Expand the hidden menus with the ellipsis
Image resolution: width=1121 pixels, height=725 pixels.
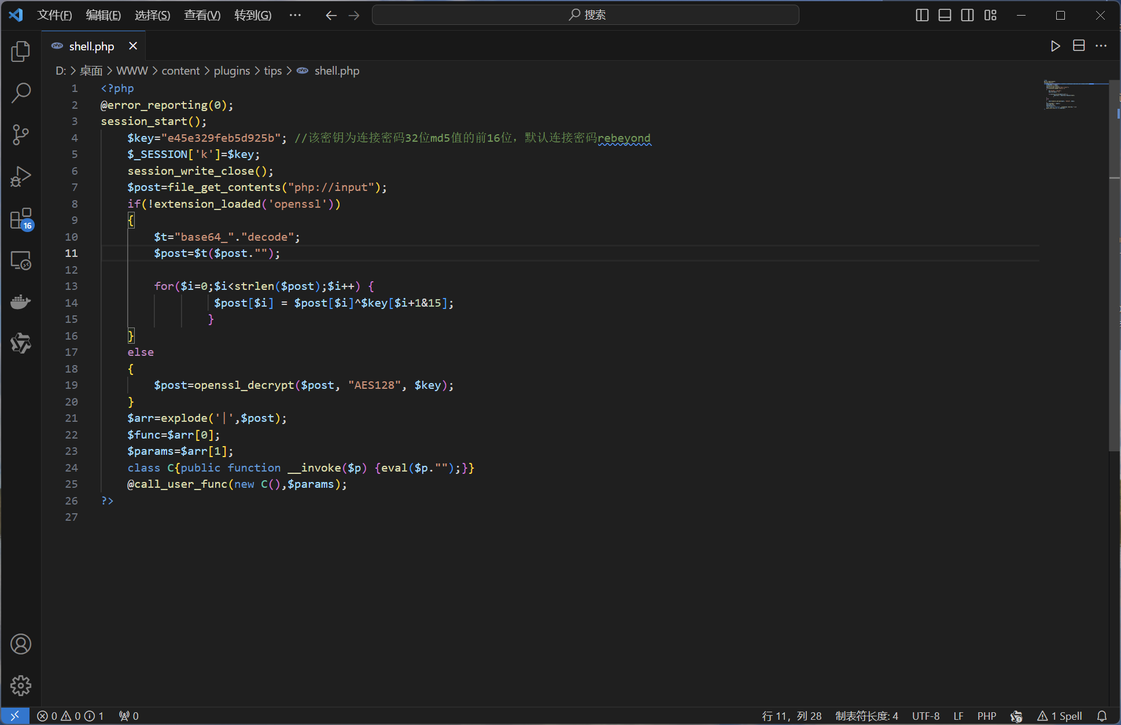click(295, 15)
